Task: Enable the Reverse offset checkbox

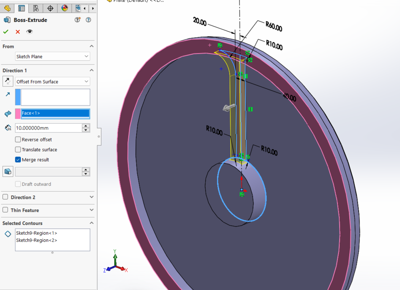Action: point(18,140)
